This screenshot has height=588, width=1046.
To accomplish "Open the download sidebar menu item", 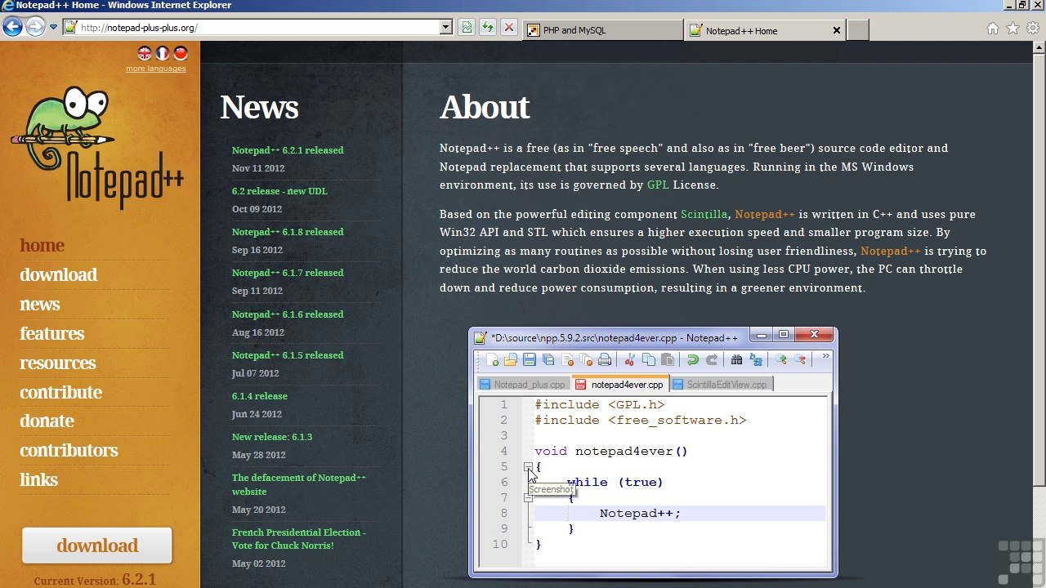I will (x=59, y=274).
